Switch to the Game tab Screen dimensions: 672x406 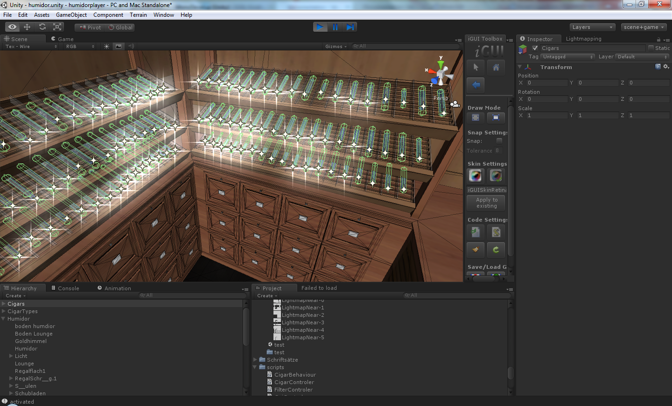coord(62,39)
